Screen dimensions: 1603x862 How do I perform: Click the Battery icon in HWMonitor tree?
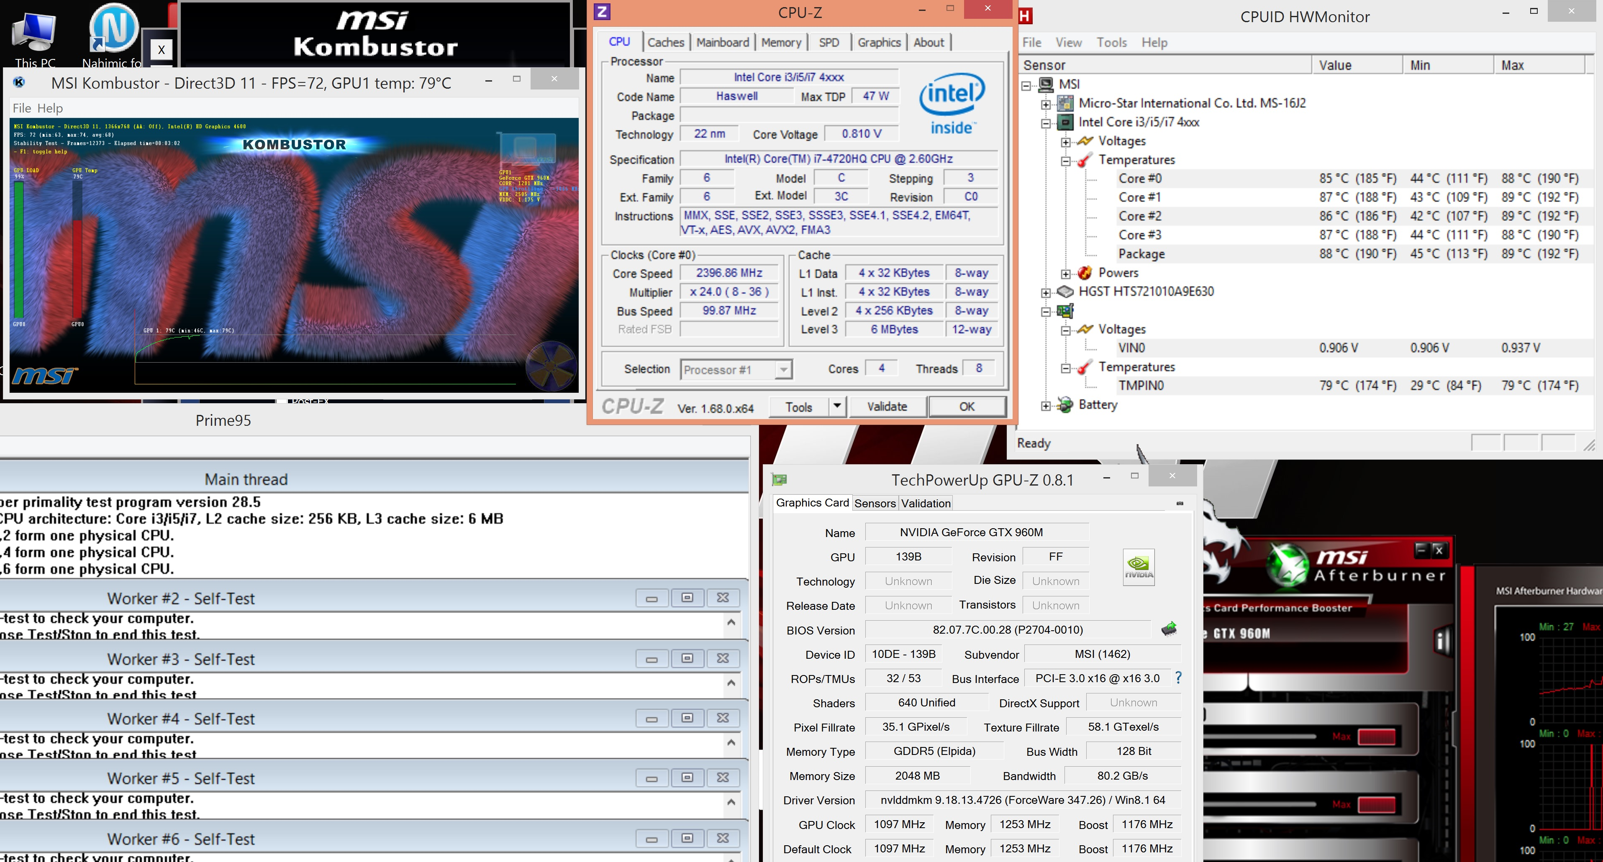1065,404
